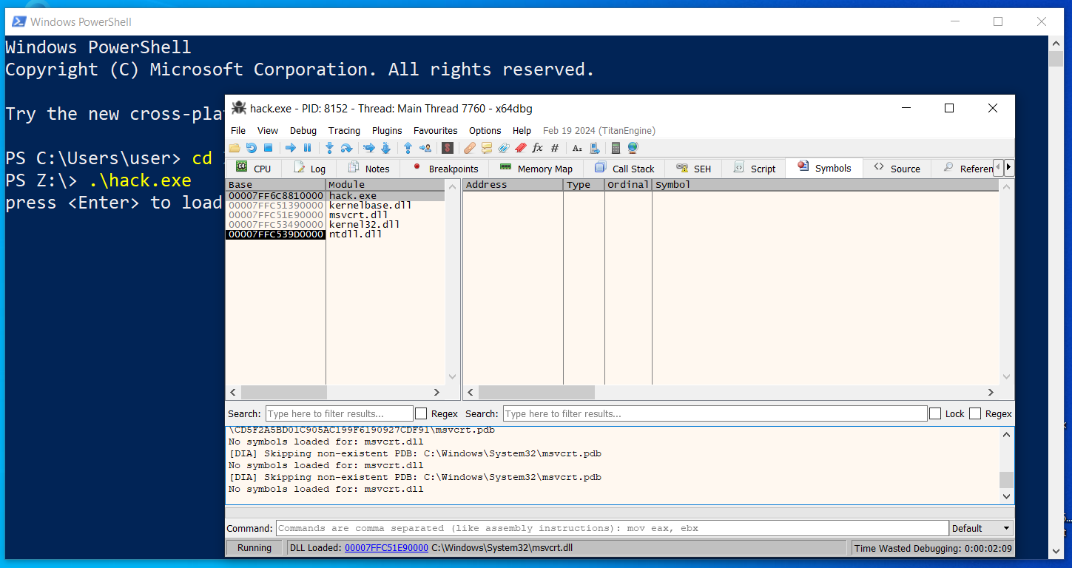
Task: Open the Comments speech-bubble icon
Action: pyautogui.click(x=486, y=148)
